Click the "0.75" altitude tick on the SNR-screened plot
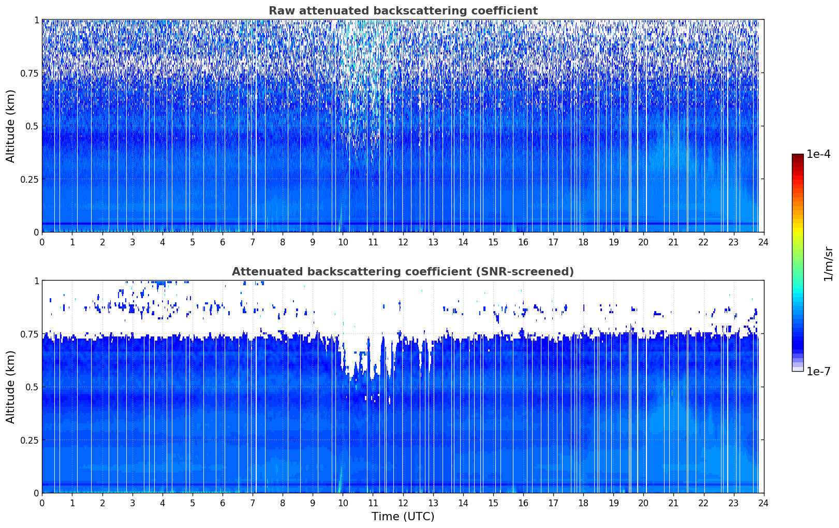The image size is (839, 528). (x=30, y=334)
